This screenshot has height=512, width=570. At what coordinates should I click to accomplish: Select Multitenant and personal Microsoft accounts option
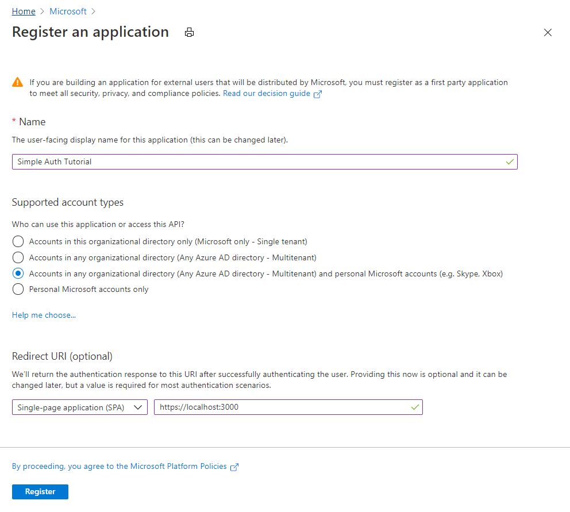pyautogui.click(x=18, y=274)
